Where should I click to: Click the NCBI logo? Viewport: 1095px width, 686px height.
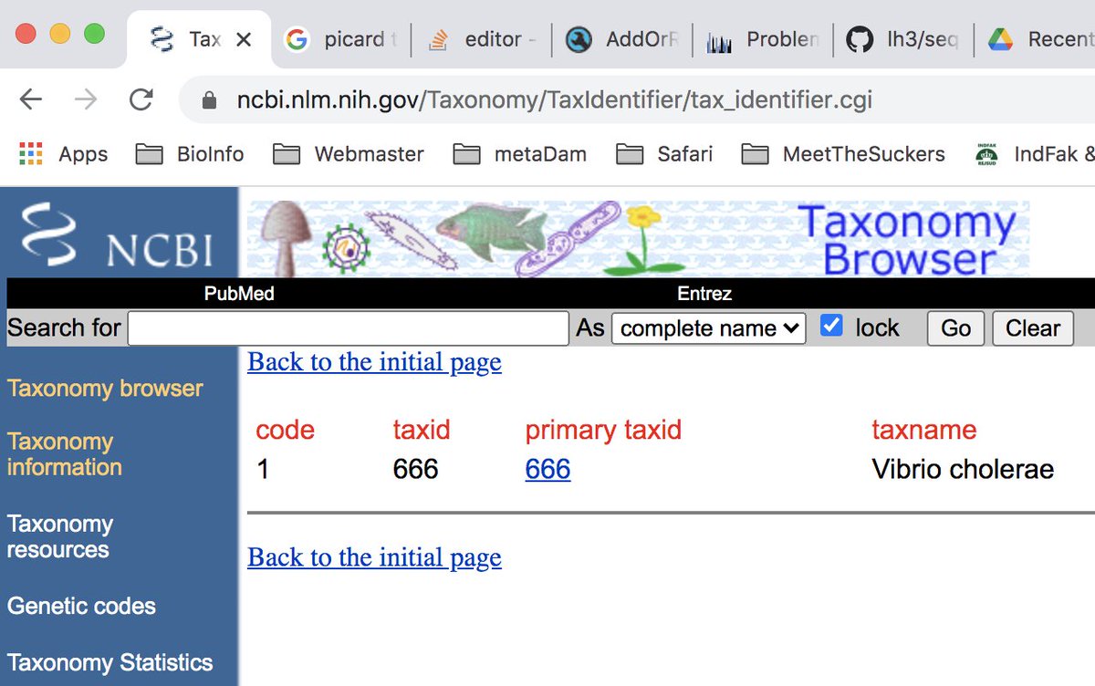click(119, 234)
